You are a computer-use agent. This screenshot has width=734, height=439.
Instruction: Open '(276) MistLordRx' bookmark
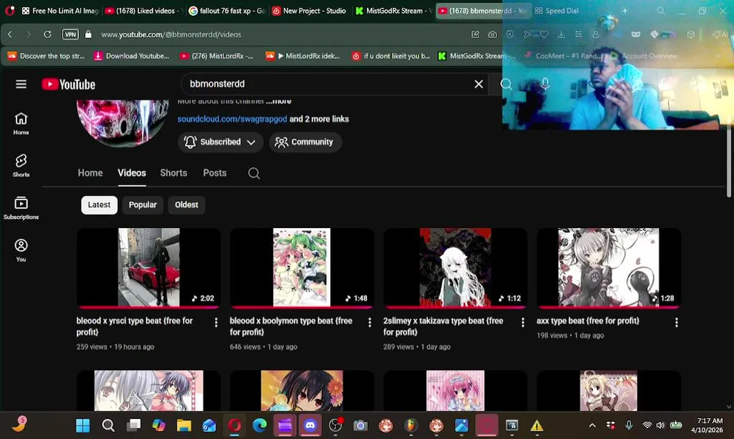pos(216,56)
